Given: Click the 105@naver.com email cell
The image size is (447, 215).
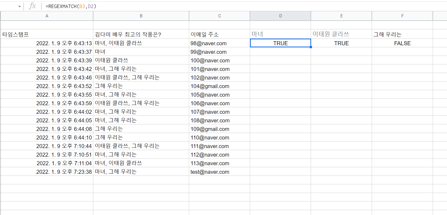Looking at the screenshot, I should (219, 95).
